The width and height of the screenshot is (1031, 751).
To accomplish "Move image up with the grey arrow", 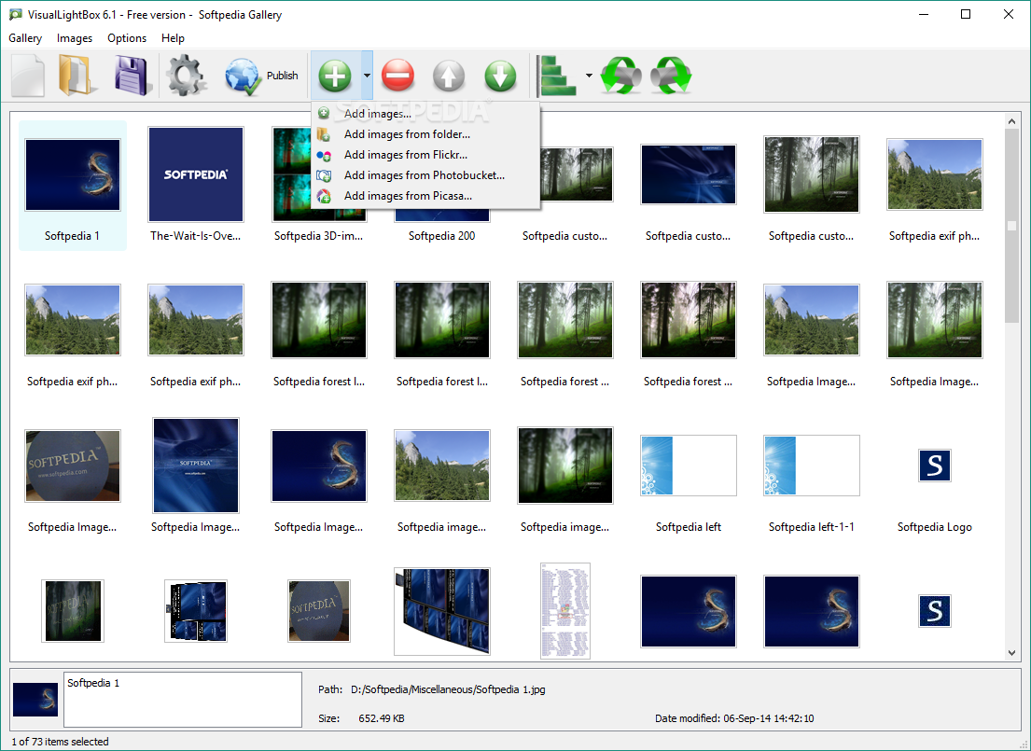I will click(x=449, y=76).
